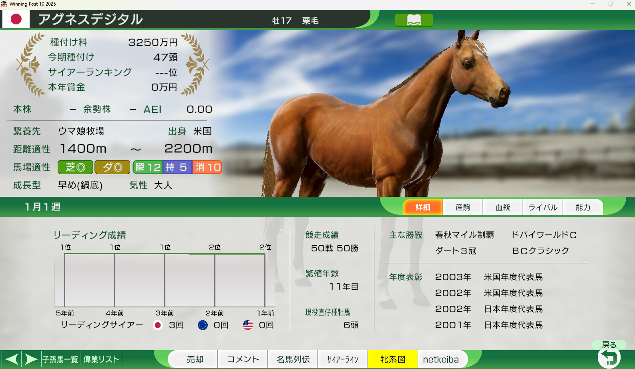Viewport: 635px width, 369px height.
Task: Click the 2003年 米国年度代表馬 award row
Action: click(489, 277)
